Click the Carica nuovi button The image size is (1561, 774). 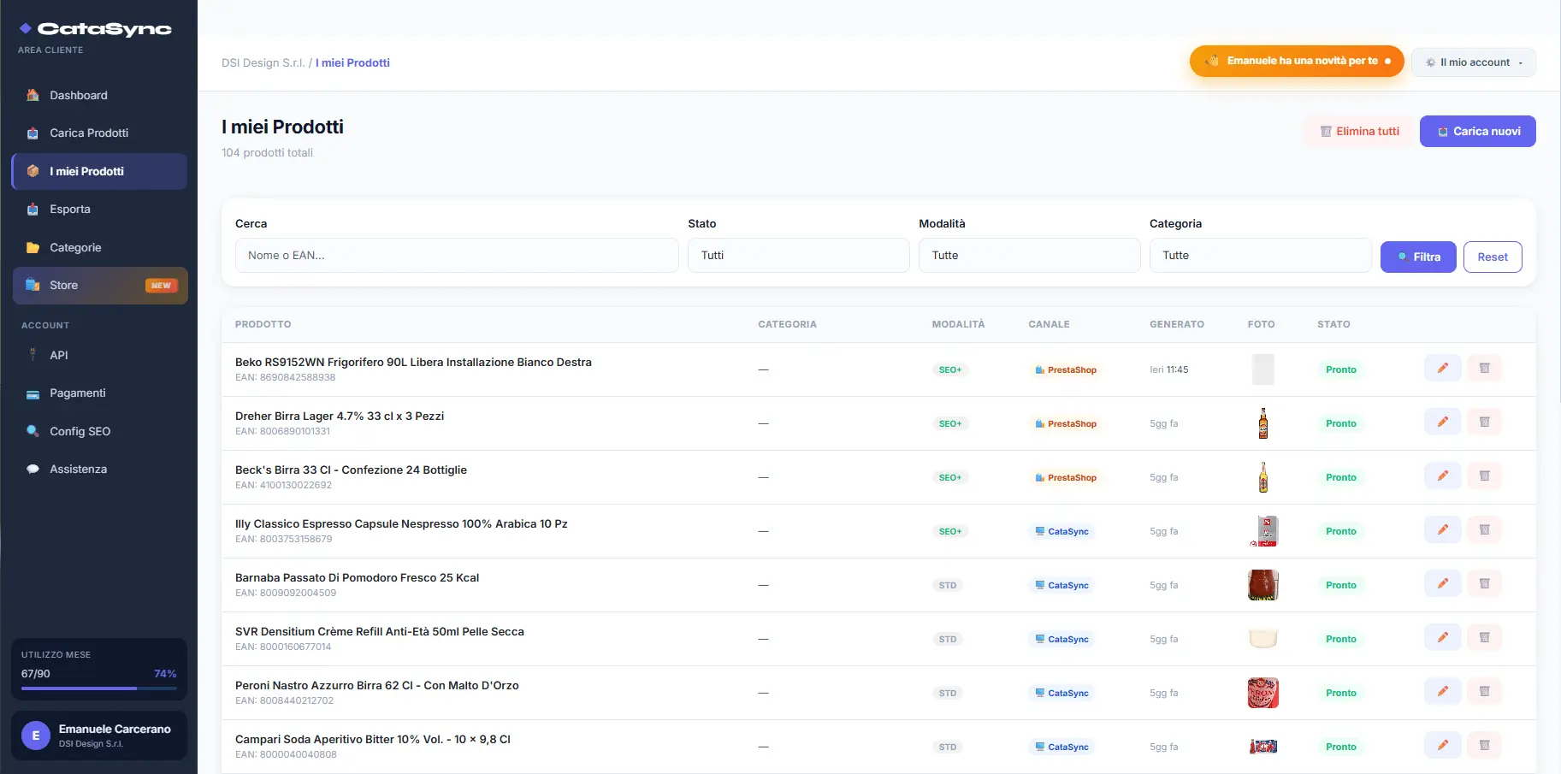coord(1478,132)
